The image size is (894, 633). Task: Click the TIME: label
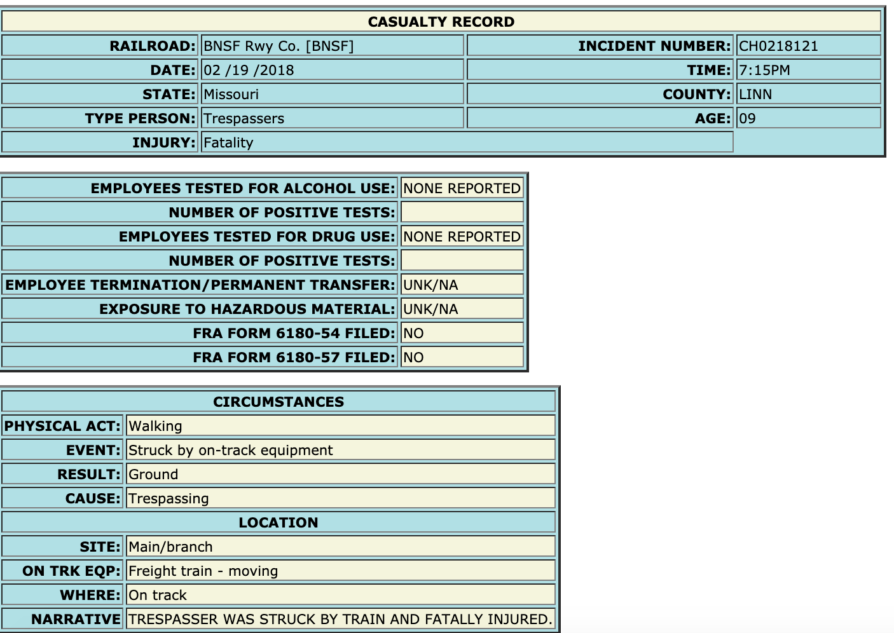(x=709, y=70)
